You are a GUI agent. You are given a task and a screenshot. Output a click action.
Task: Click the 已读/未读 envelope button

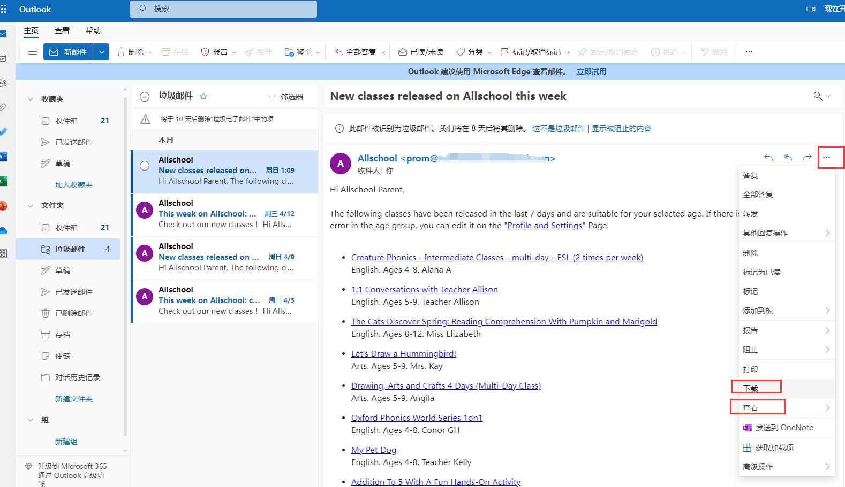coord(421,52)
